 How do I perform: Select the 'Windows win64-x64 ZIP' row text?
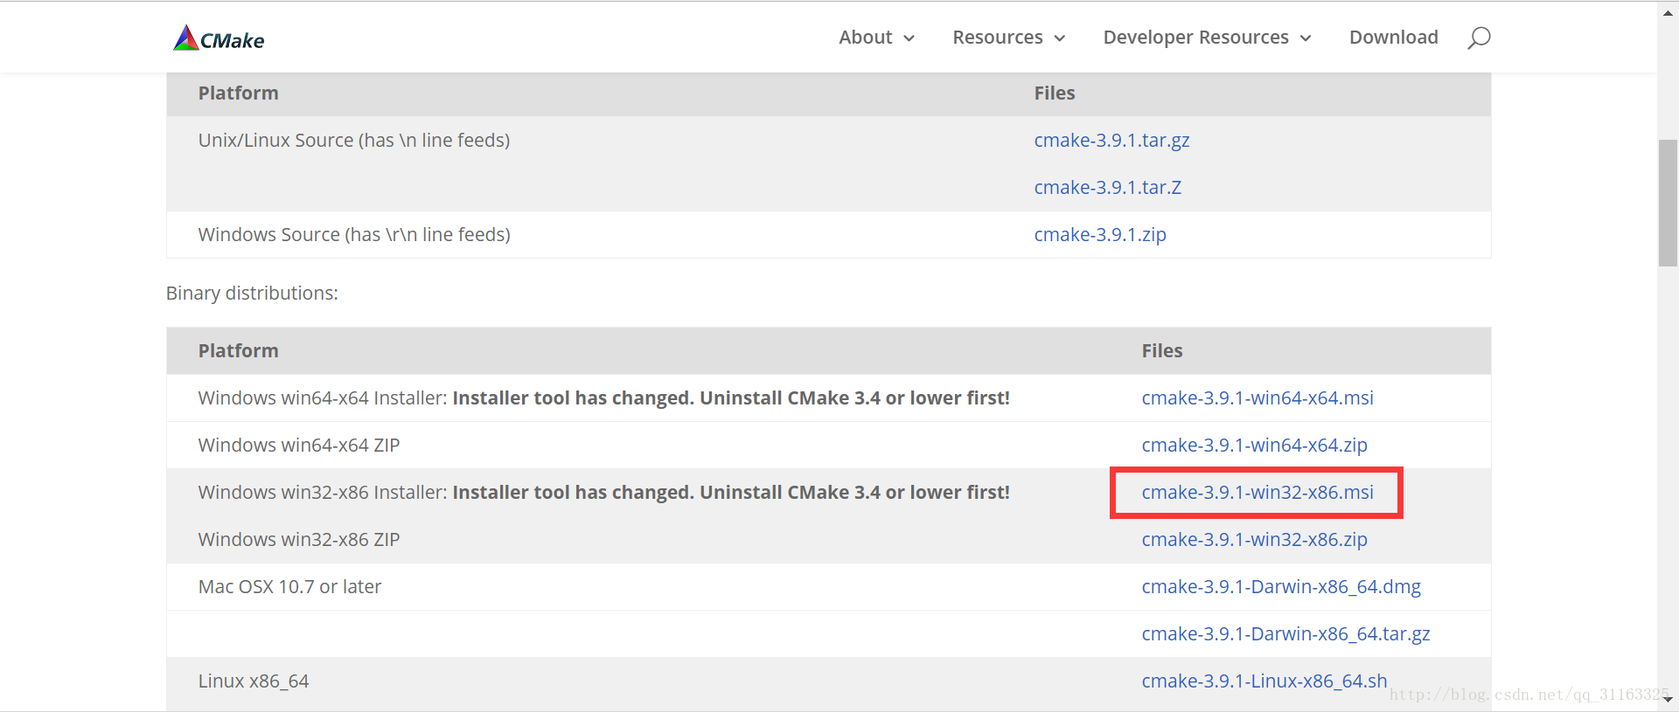click(x=299, y=446)
